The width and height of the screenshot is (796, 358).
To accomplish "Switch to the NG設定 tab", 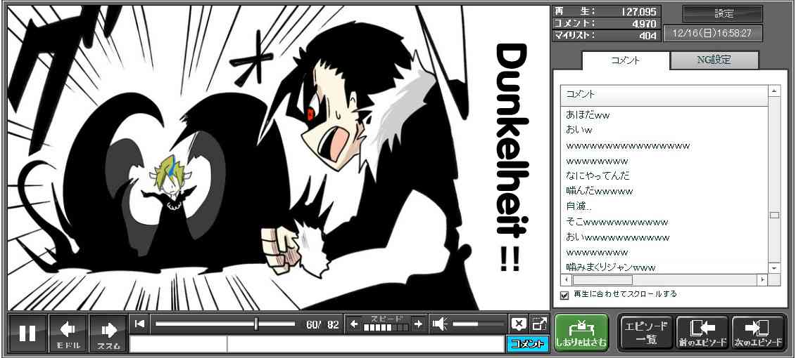I will point(714,60).
